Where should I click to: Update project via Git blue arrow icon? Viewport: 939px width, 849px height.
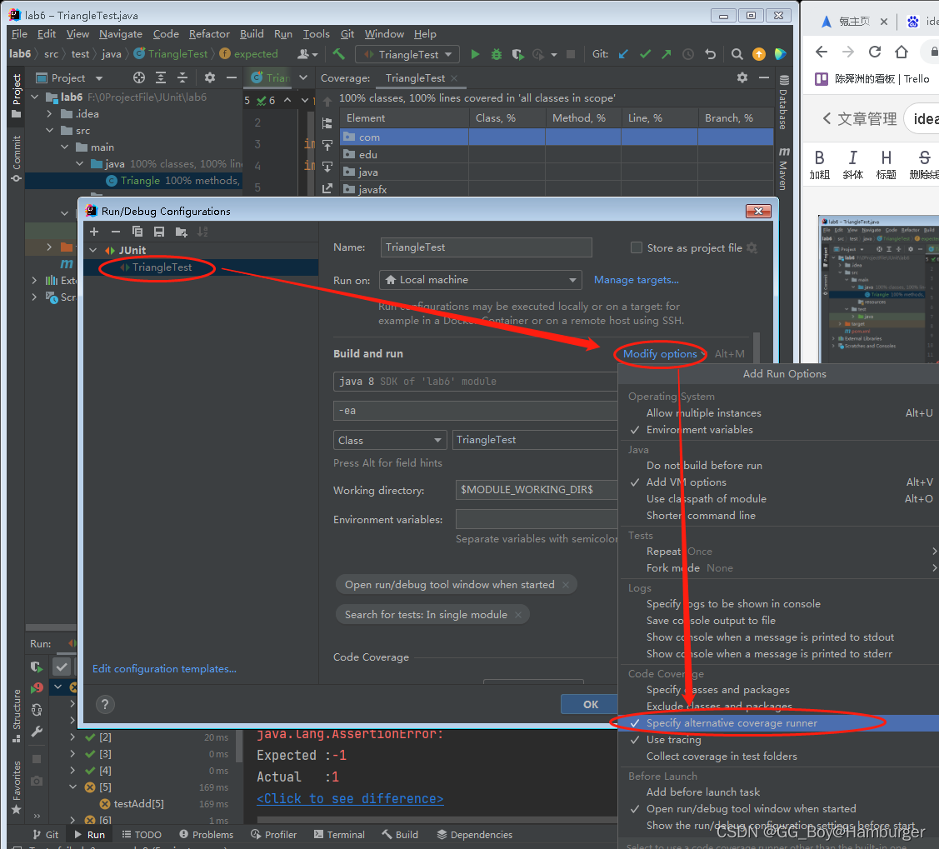point(623,54)
